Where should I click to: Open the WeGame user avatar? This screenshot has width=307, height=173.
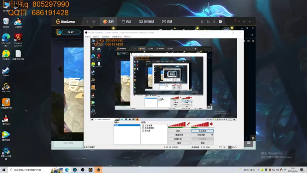pyautogui.click(x=220, y=22)
